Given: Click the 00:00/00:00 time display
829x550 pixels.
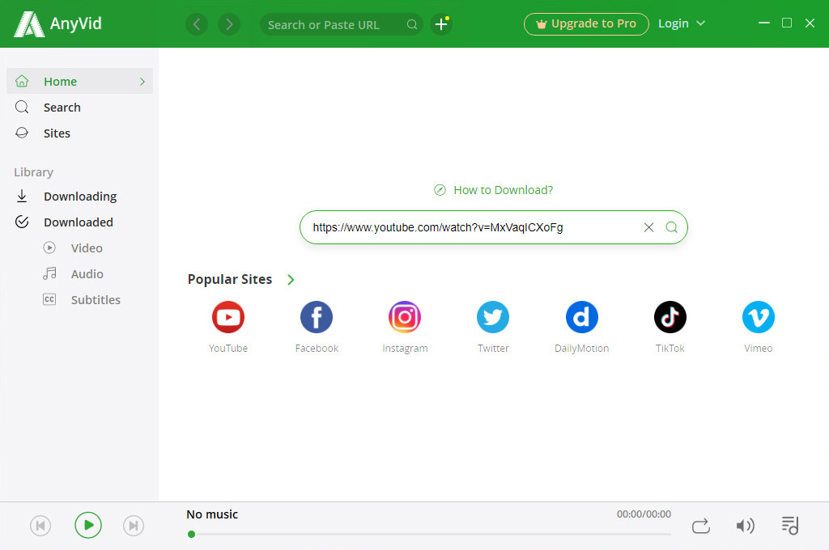Looking at the screenshot, I should 644,514.
